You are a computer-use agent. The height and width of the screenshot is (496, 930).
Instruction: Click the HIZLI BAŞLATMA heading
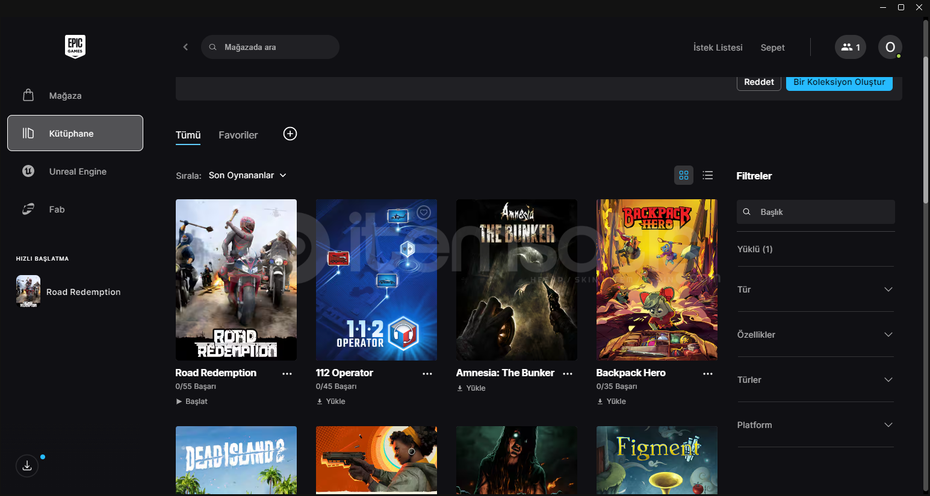pyautogui.click(x=42, y=259)
